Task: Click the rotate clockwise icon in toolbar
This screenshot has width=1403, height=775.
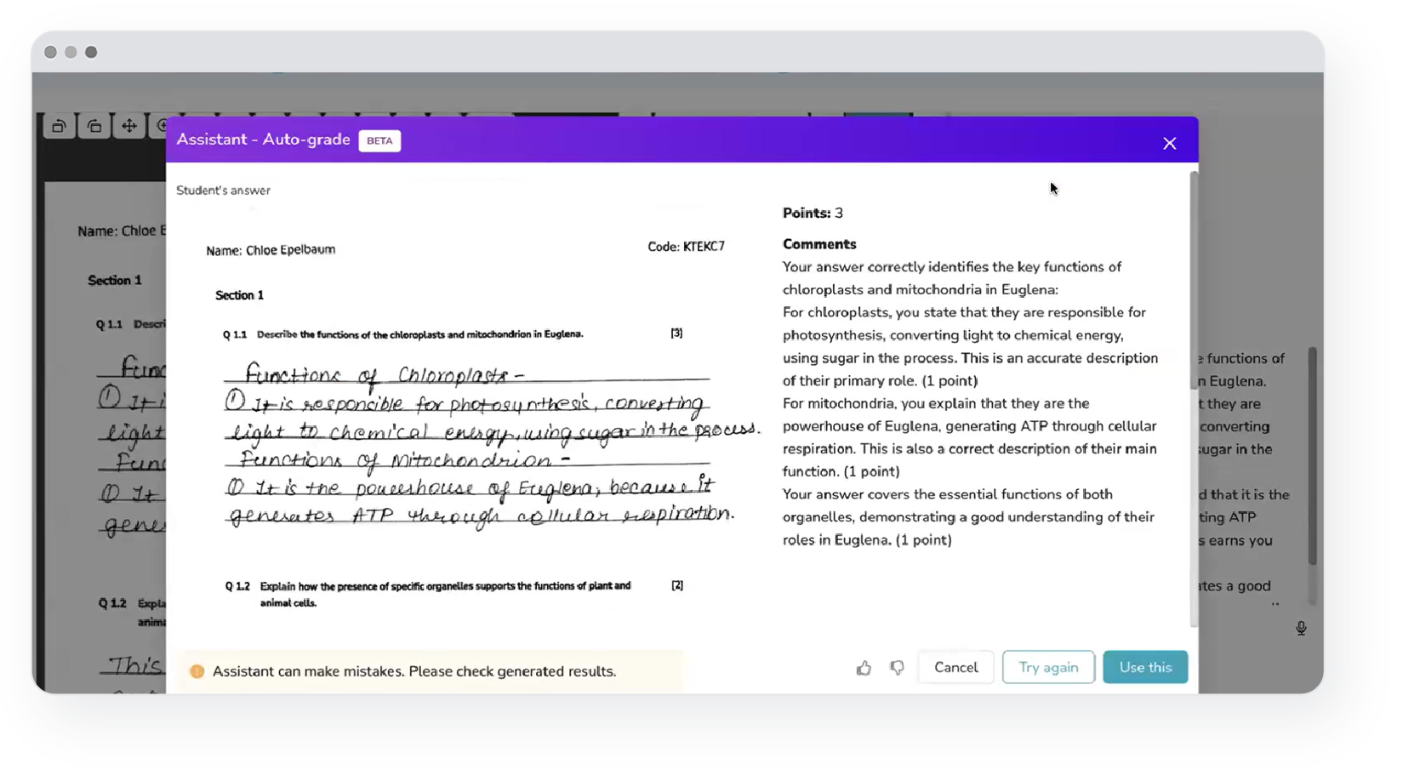Action: [94, 126]
